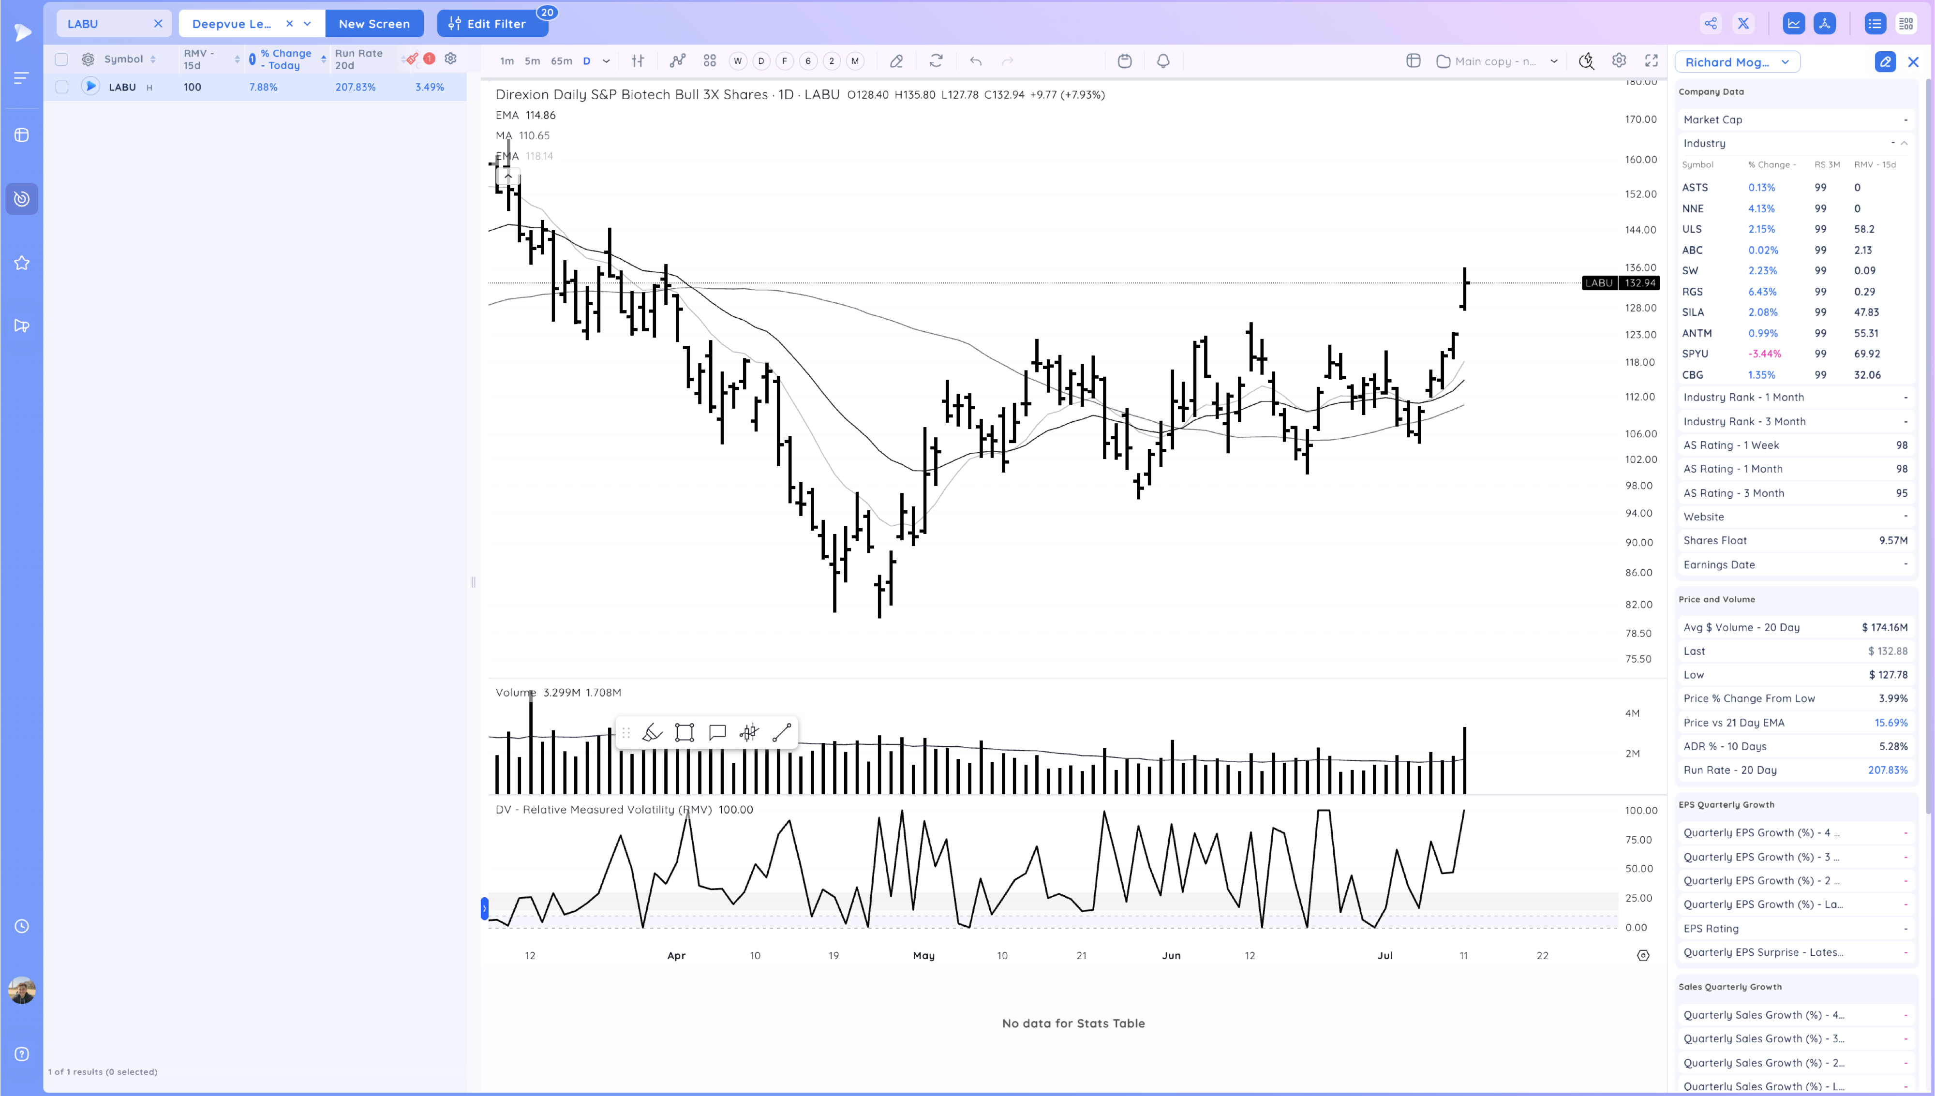Toggle the select-all checkbox in table header
1935x1096 pixels.
[x=62, y=59]
